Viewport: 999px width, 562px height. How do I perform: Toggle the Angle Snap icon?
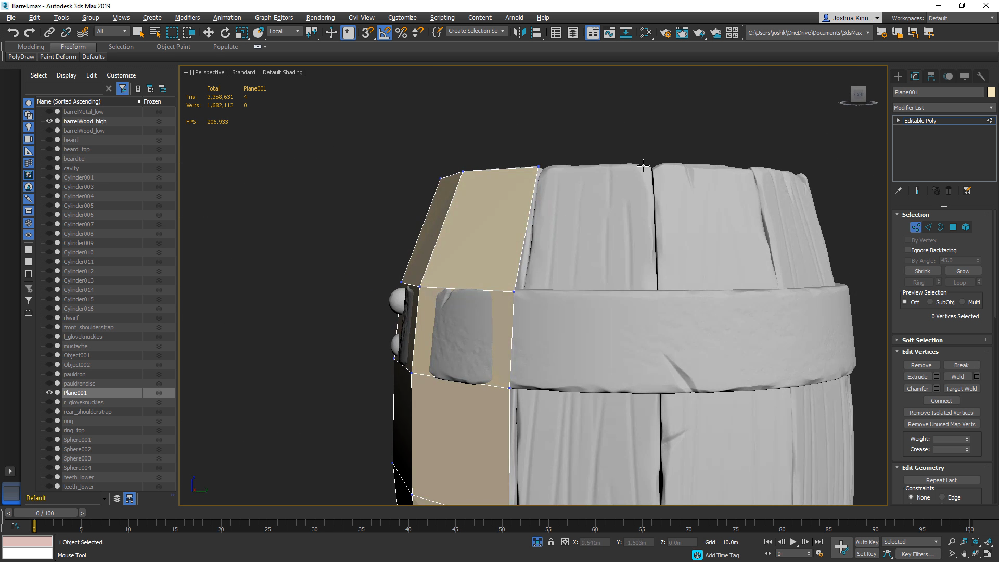coord(385,32)
